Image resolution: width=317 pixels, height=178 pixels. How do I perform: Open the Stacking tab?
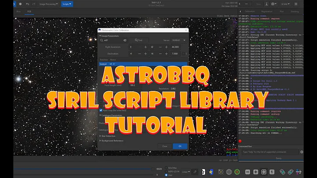[295, 11]
